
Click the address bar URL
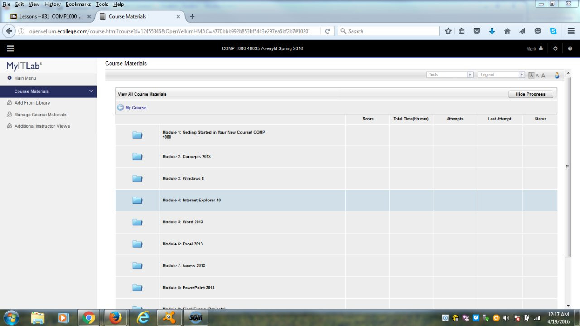click(x=169, y=31)
